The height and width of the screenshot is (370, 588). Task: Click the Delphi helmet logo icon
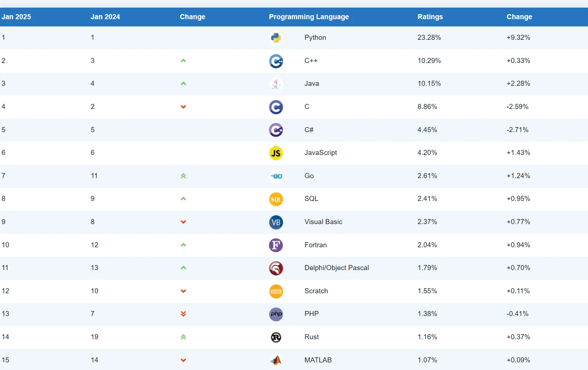click(276, 268)
